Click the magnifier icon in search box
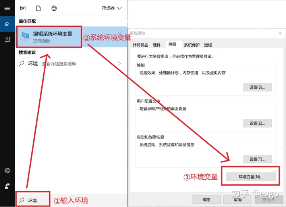286x207 pixels. (x=21, y=200)
